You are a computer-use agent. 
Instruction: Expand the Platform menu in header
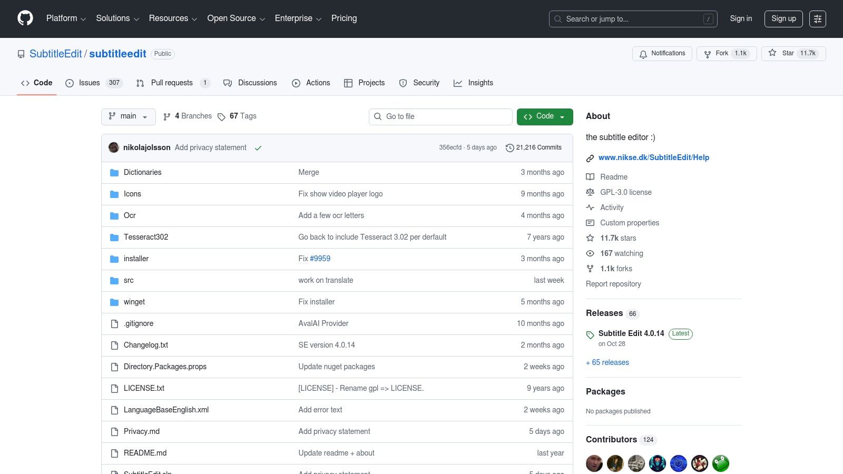click(66, 18)
